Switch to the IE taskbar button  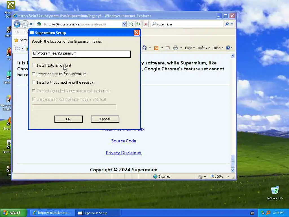click(x=52, y=213)
